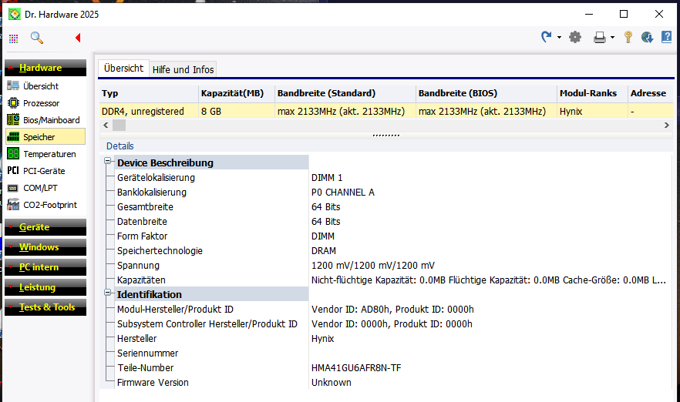Click the globe download update icon
This screenshot has width=680, height=402.
tap(647, 37)
